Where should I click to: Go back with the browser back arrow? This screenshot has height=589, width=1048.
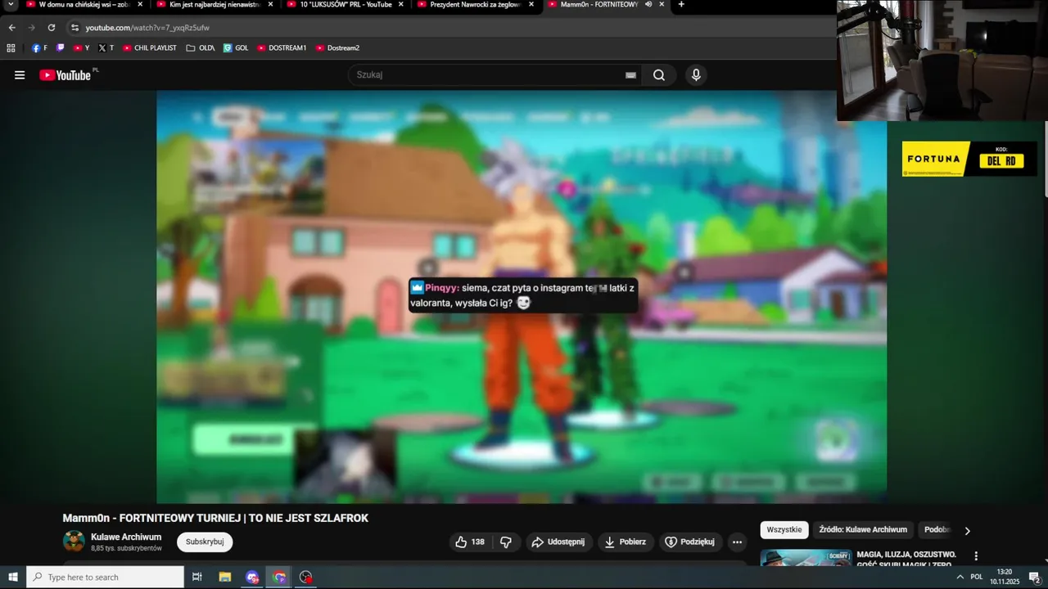[11, 27]
